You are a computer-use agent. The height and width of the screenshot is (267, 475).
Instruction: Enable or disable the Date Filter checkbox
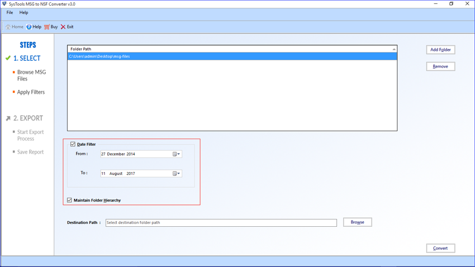click(73, 144)
